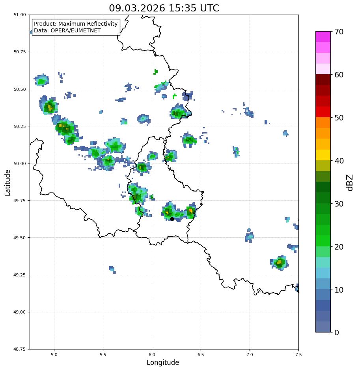The height and width of the screenshot is (370, 358).
Task: Click the longitude tick label '7.0'
Action: [250, 355]
